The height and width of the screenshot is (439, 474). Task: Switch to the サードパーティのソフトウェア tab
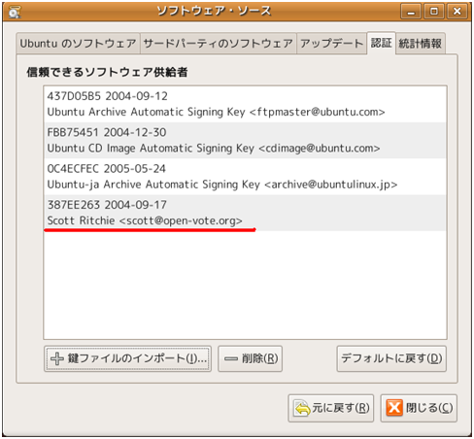219,44
